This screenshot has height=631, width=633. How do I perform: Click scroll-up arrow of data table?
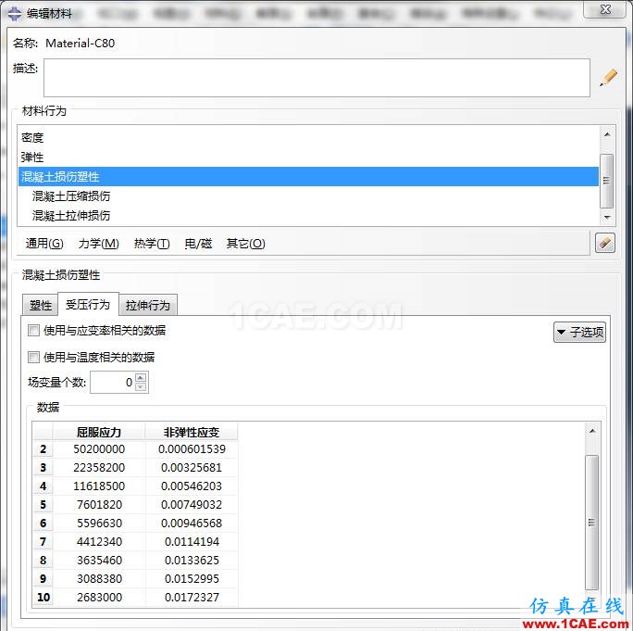click(592, 431)
